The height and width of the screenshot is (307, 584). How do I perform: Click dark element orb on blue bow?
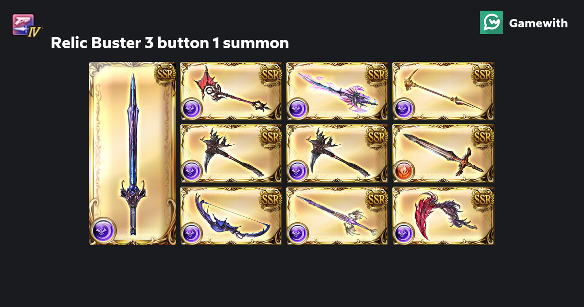coord(192,234)
